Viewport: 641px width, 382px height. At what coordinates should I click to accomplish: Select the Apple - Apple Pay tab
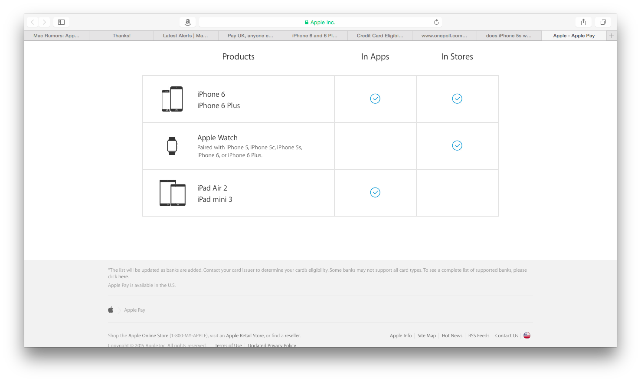(574, 36)
